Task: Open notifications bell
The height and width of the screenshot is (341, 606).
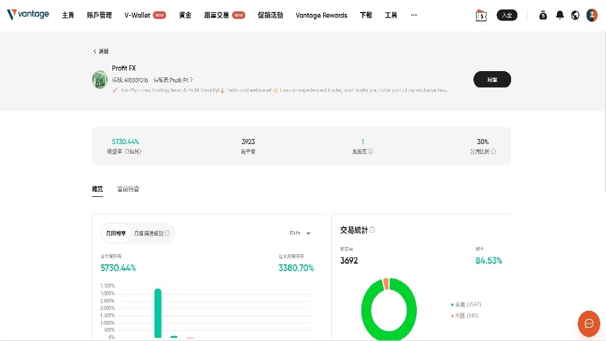Action: 559,15
